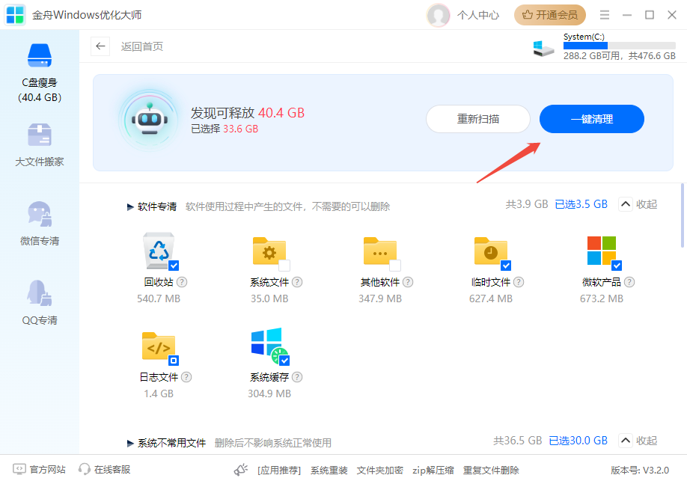The image size is (687, 484).
Task: Show help for 系统文件 question mark
Action: [x=297, y=282]
